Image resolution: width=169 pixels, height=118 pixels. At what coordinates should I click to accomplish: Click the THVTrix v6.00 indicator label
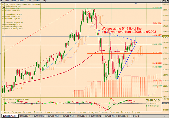pyautogui.click(x=15, y=99)
